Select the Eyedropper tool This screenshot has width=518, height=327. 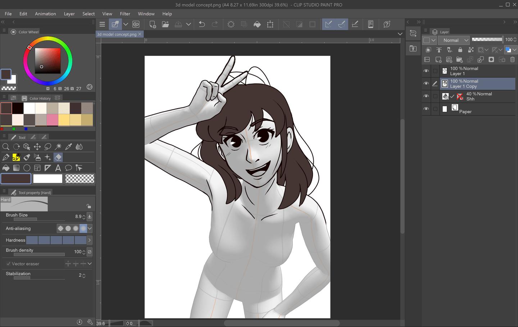pos(68,146)
